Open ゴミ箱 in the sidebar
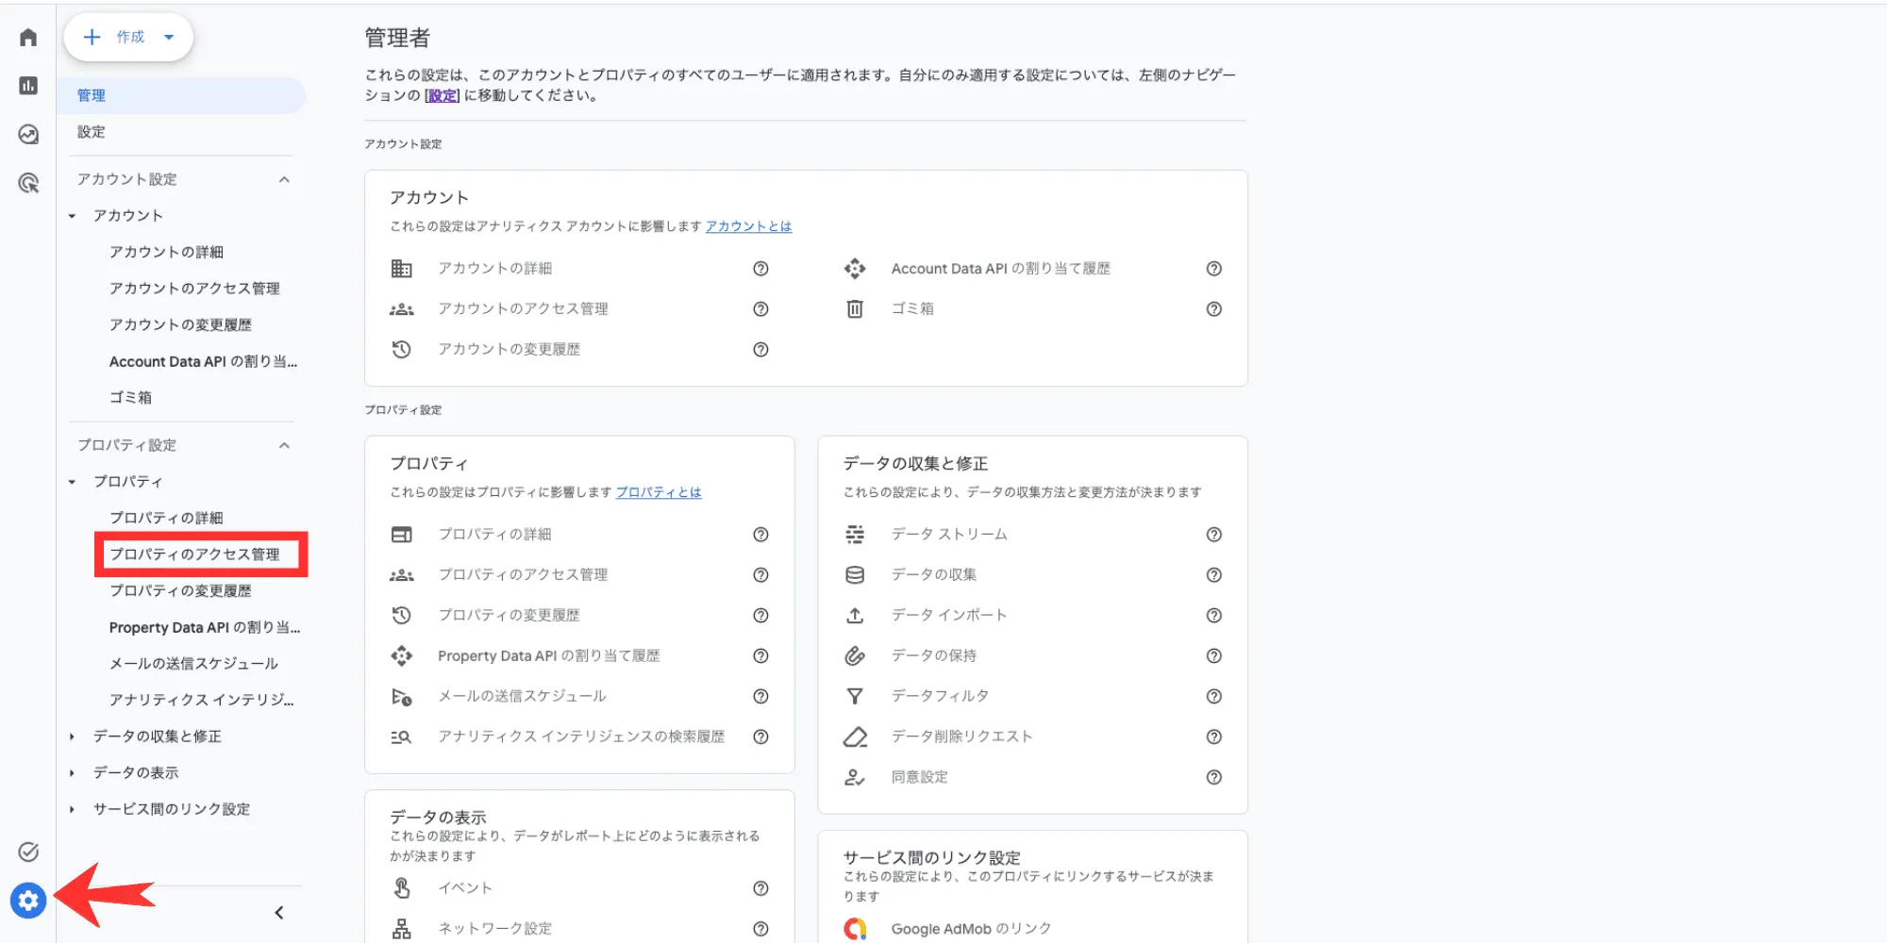Screen dimensions: 1887x943 130,398
